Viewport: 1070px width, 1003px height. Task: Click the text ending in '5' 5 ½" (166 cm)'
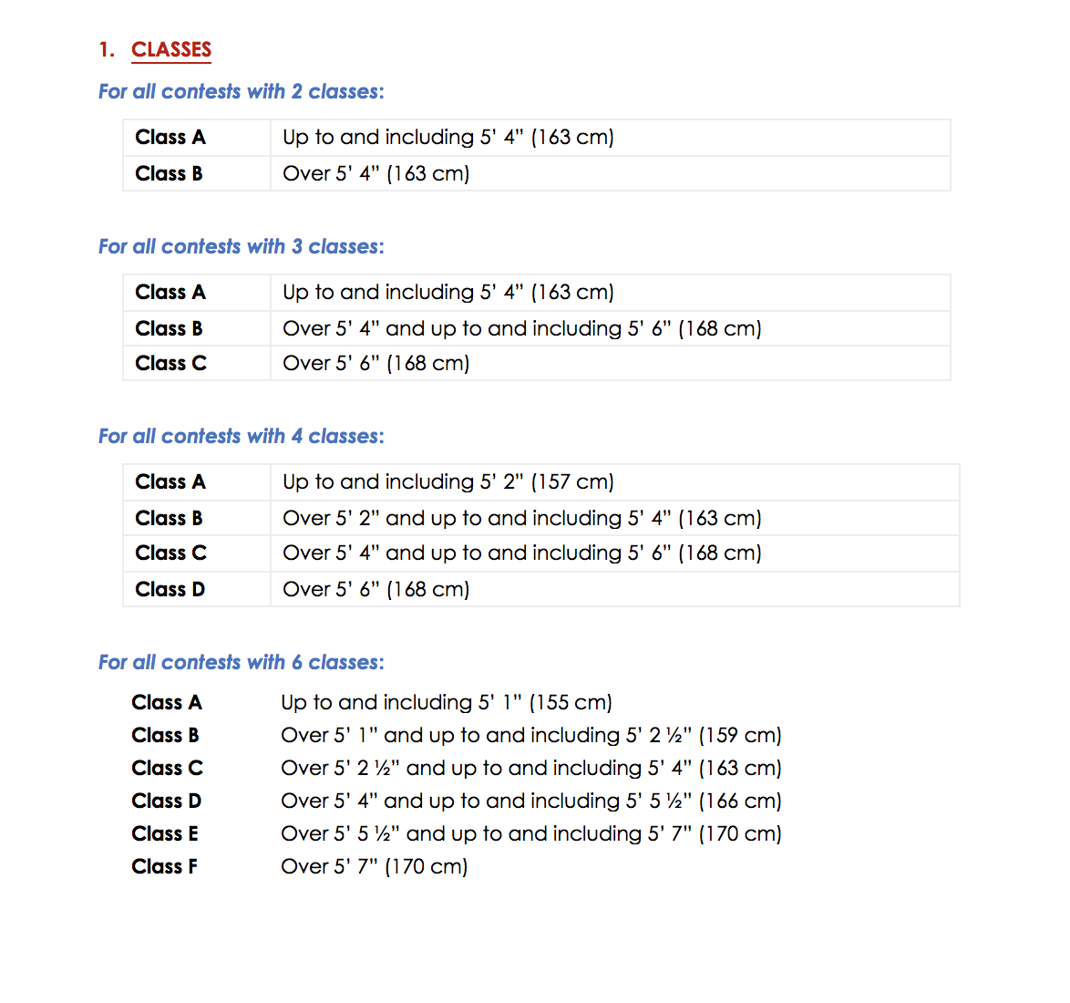click(530, 801)
